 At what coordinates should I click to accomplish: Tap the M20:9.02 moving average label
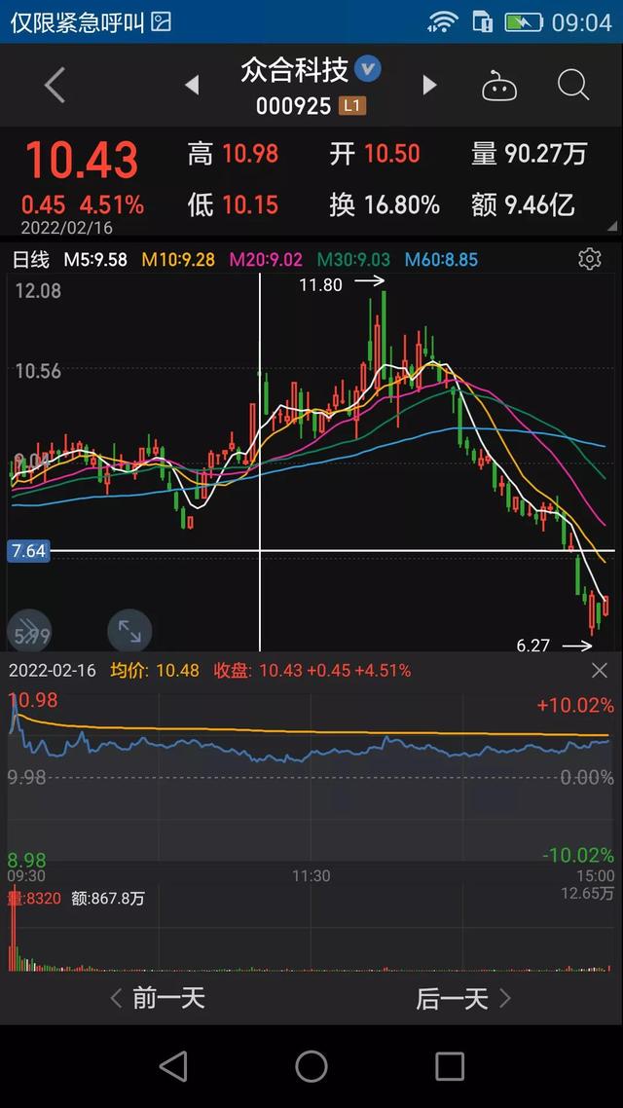pyautogui.click(x=266, y=259)
